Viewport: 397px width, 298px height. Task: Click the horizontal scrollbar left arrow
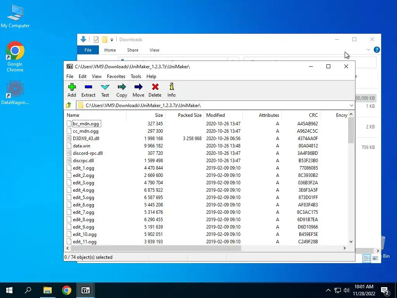[x=67, y=248]
